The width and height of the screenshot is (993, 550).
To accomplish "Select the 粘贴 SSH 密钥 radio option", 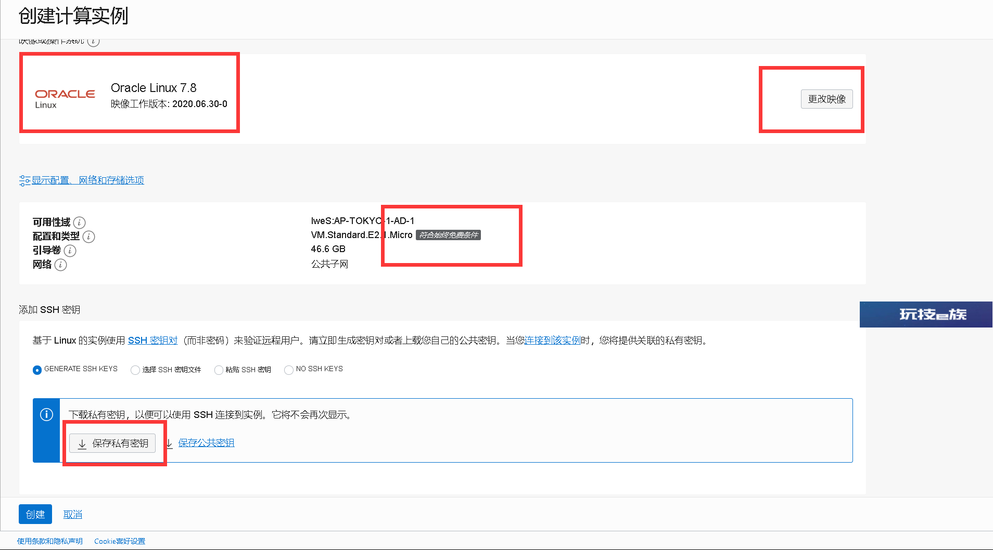I will click(x=219, y=370).
